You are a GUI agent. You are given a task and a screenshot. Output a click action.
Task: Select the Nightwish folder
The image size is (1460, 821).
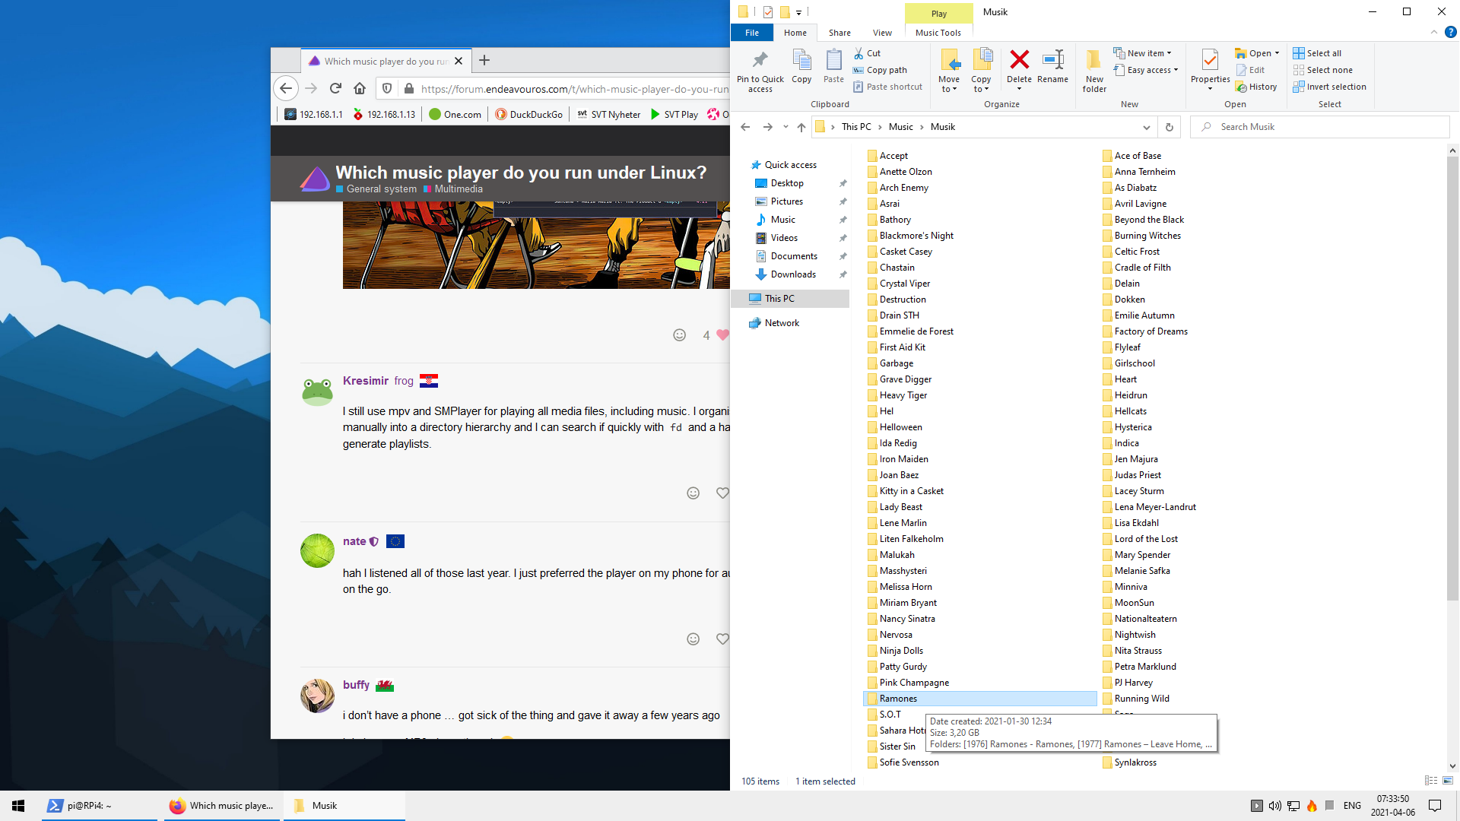pos(1135,635)
